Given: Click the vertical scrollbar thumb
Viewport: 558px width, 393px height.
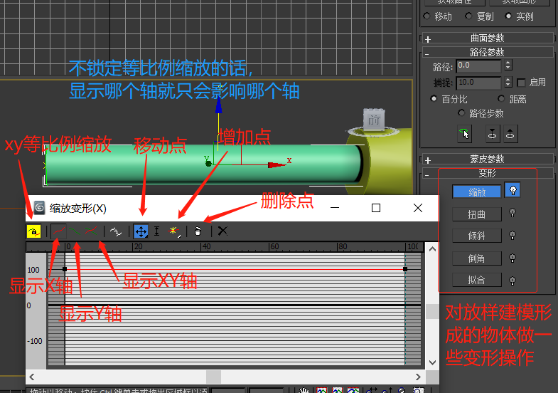Looking at the screenshot, I should (432, 311).
